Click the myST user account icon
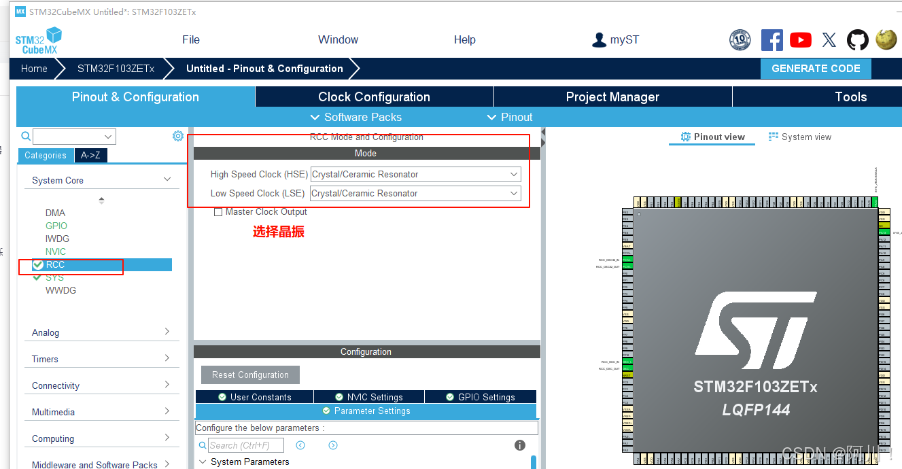This screenshot has height=469, width=902. coord(599,40)
